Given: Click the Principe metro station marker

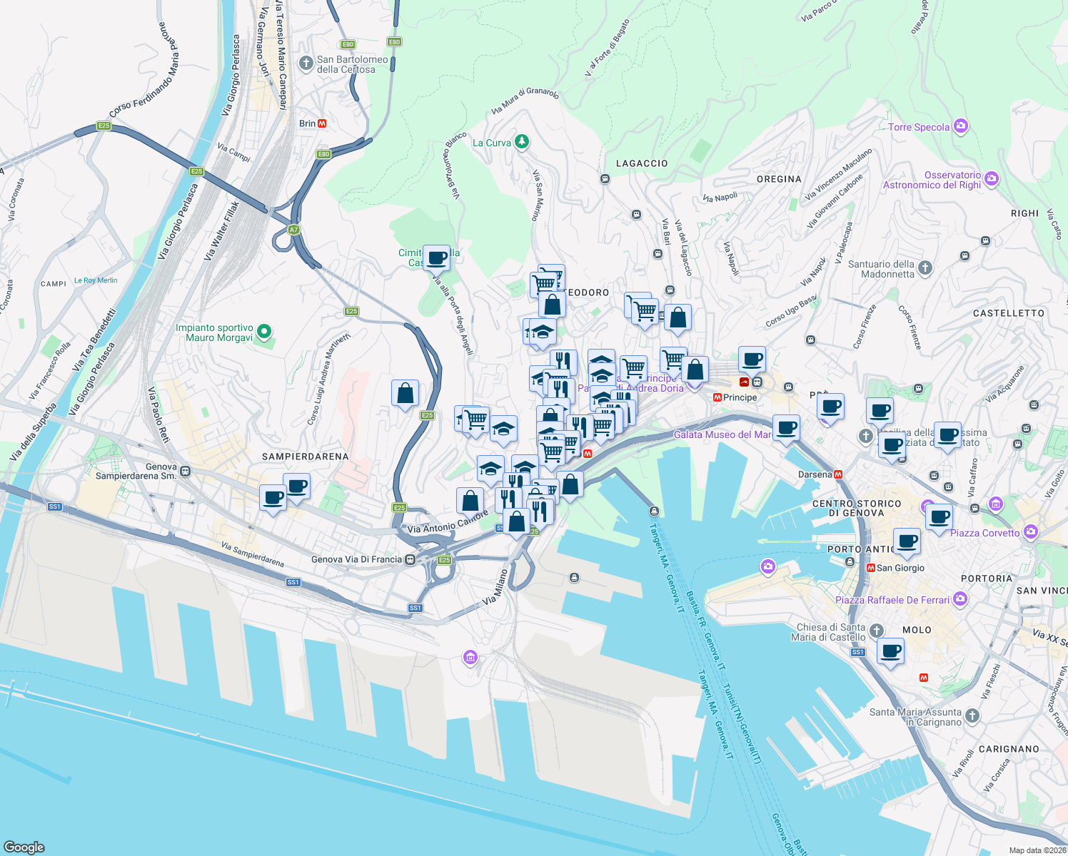Looking at the screenshot, I should (719, 397).
